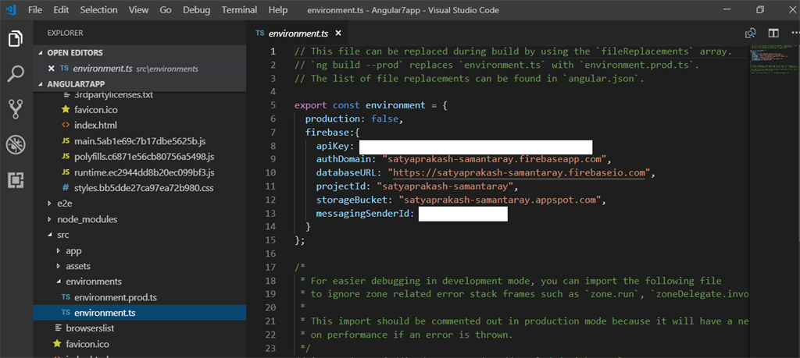Open the Selection menu
This screenshot has height=358, width=800.
point(98,9)
